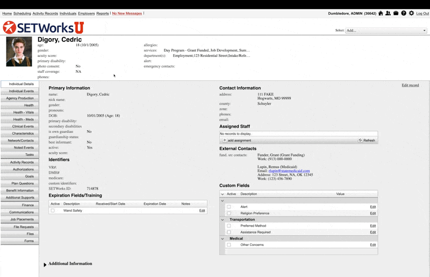Select the Additional Supports tab
Image resolution: width=430 pixels, height=277 pixels.
click(20, 198)
